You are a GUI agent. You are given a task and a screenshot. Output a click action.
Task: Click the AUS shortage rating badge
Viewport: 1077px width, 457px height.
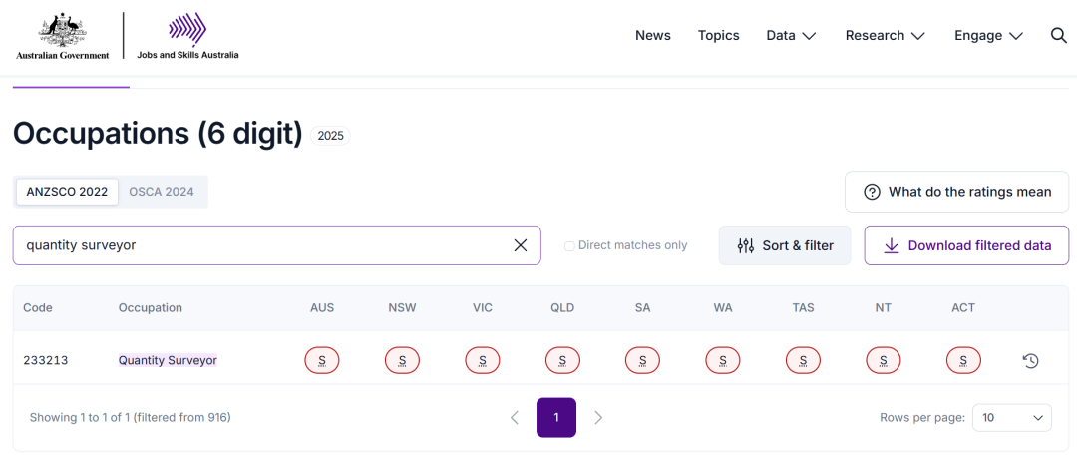[x=322, y=360]
